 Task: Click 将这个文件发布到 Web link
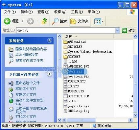pos(29,102)
